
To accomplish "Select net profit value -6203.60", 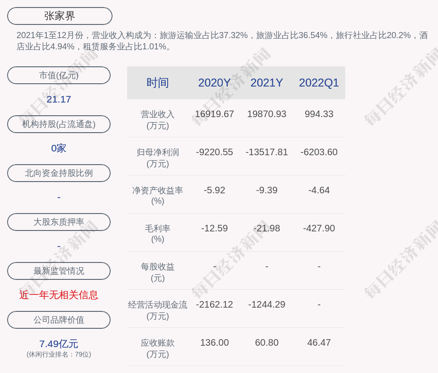I will 319,152.
